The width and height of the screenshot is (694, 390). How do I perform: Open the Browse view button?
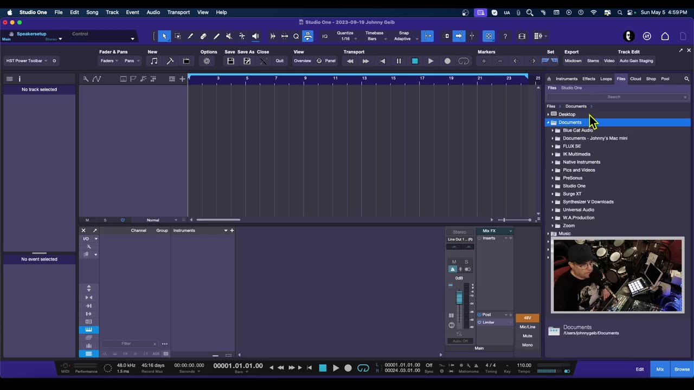coord(682,369)
